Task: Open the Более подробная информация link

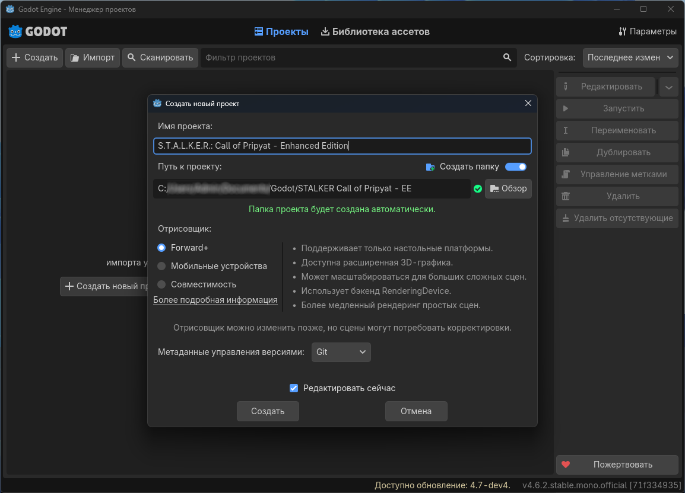Action: [215, 300]
